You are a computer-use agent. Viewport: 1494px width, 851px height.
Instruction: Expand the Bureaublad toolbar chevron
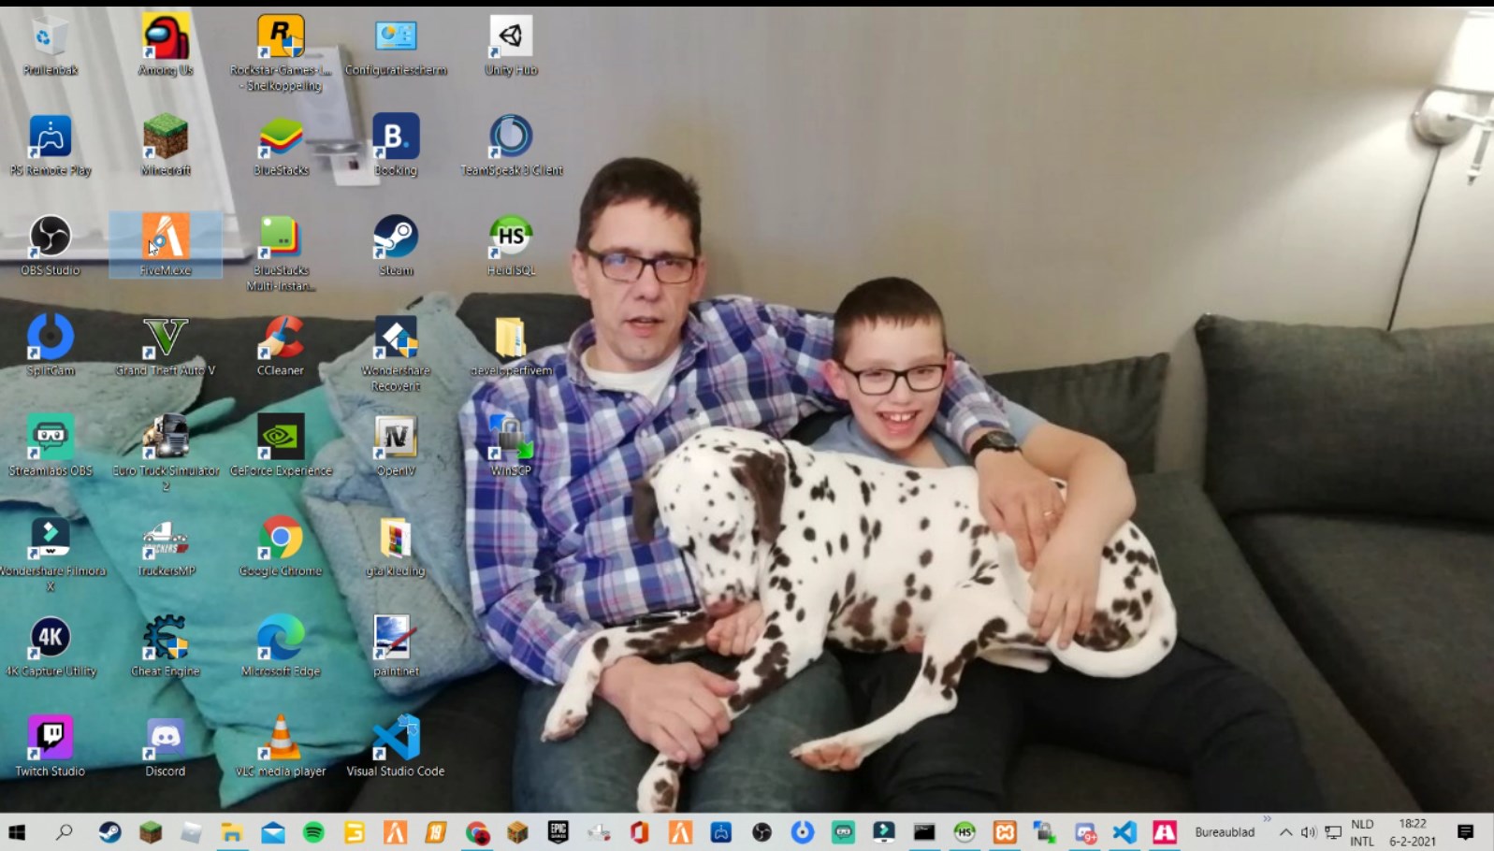(x=1267, y=819)
